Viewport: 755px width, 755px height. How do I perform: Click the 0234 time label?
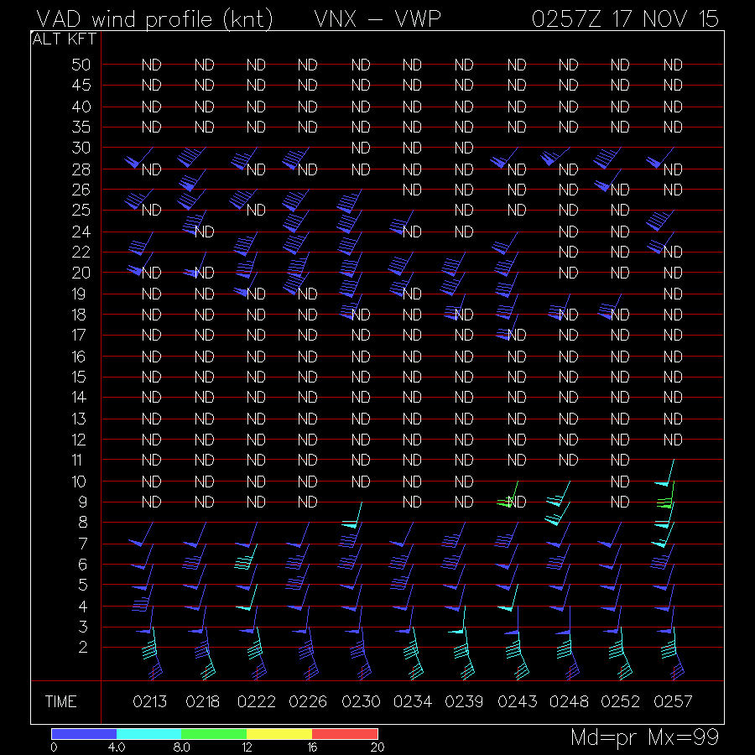412,702
